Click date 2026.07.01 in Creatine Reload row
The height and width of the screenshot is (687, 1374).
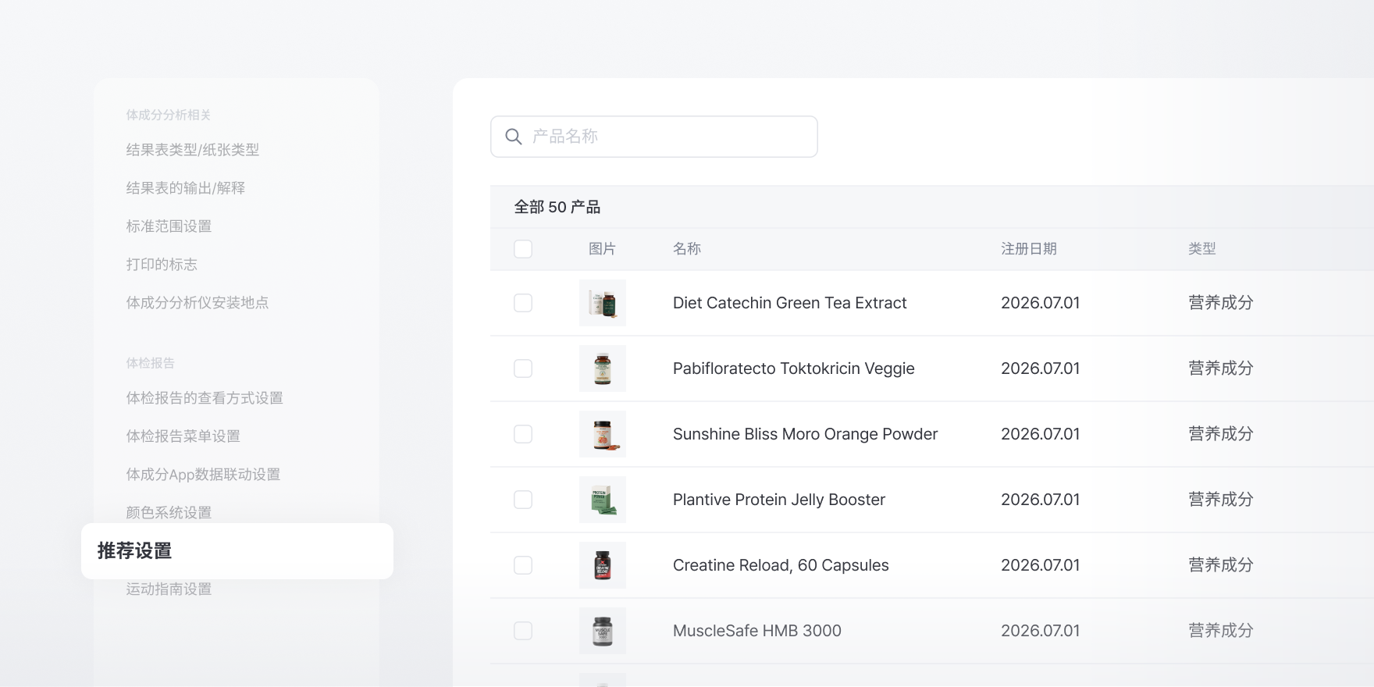[x=1041, y=565]
